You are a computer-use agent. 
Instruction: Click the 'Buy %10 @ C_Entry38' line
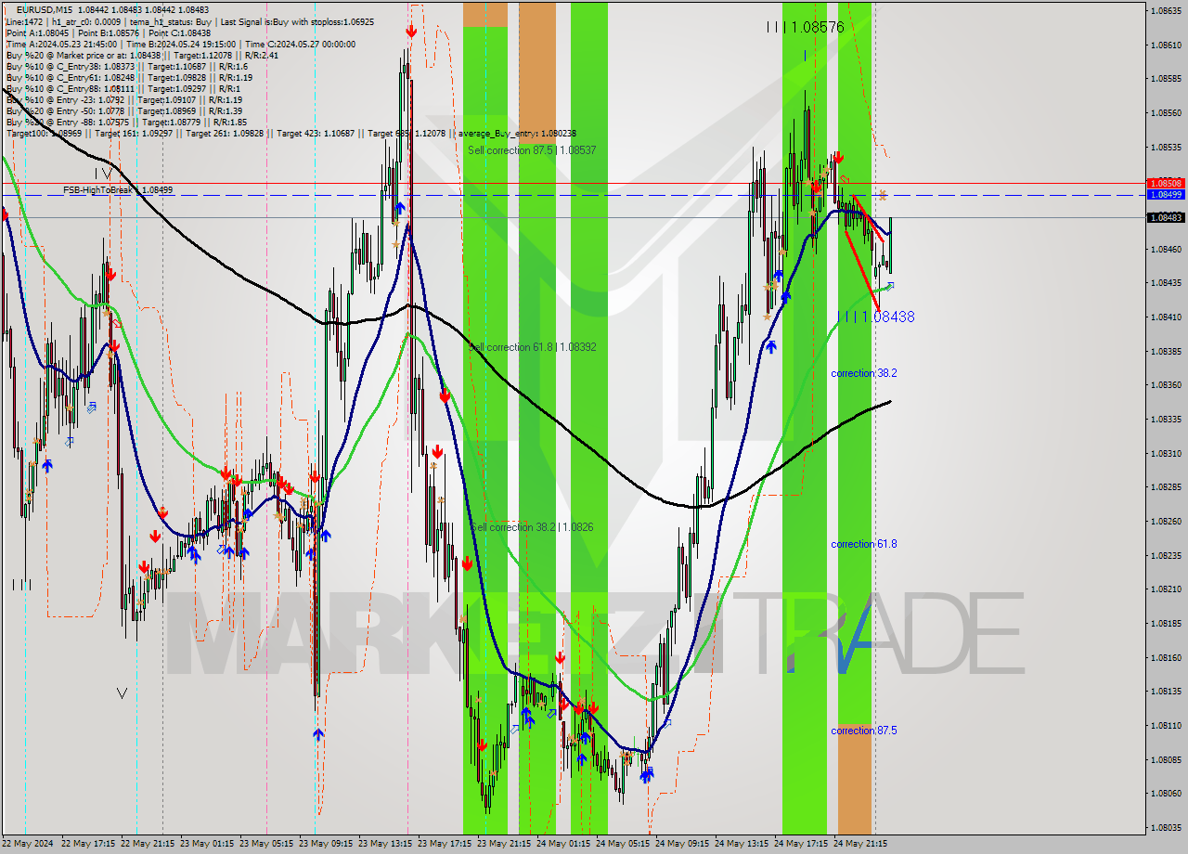click(x=127, y=66)
